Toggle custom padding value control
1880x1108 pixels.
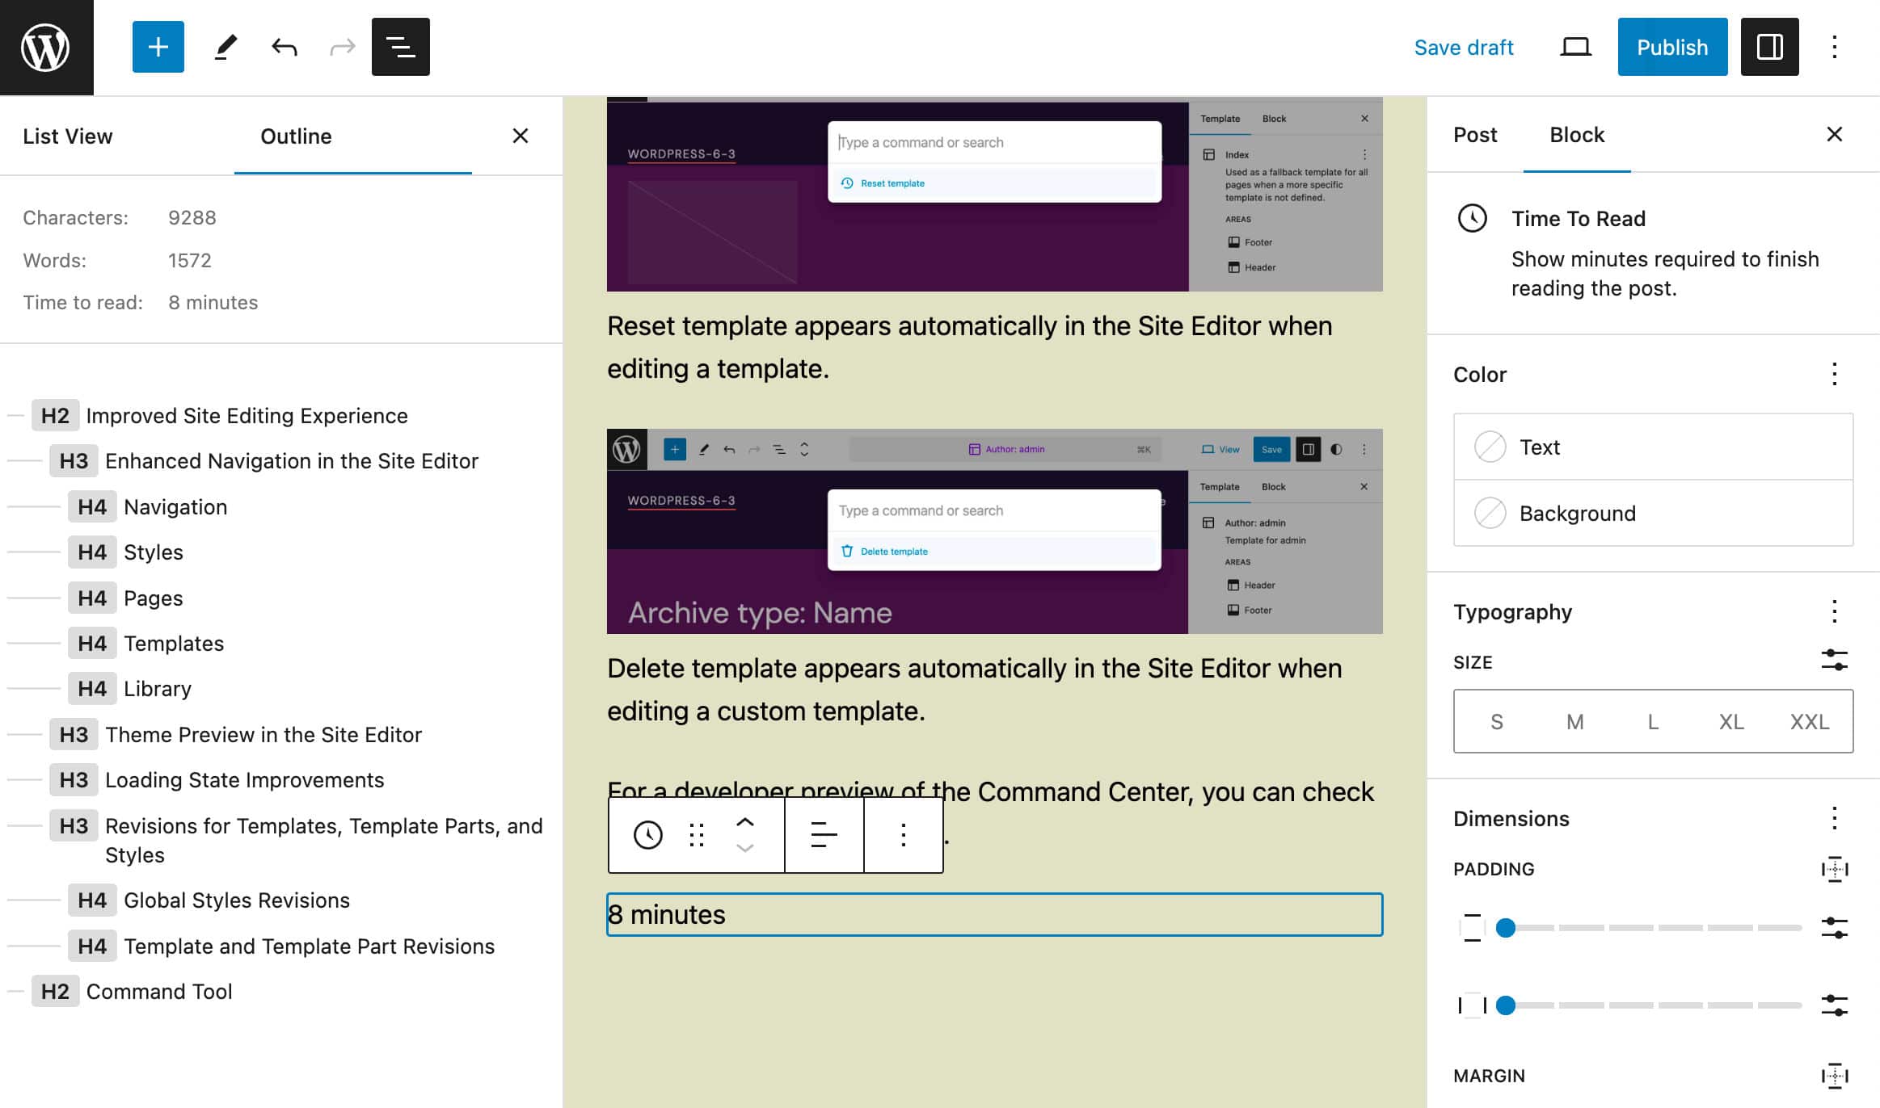tap(1834, 927)
